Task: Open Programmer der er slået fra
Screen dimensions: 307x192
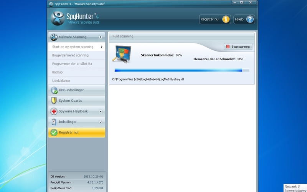Action: (76, 64)
